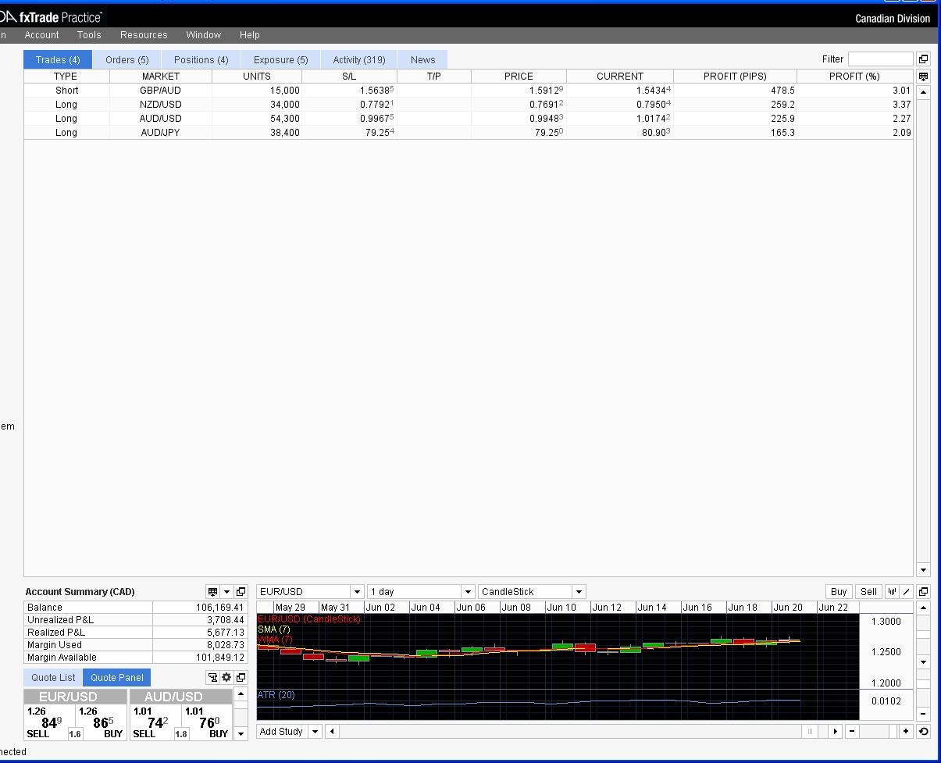Image resolution: width=941 pixels, height=763 pixels.
Task: Click the EUR/USD quote panel header
Action: (x=75, y=697)
